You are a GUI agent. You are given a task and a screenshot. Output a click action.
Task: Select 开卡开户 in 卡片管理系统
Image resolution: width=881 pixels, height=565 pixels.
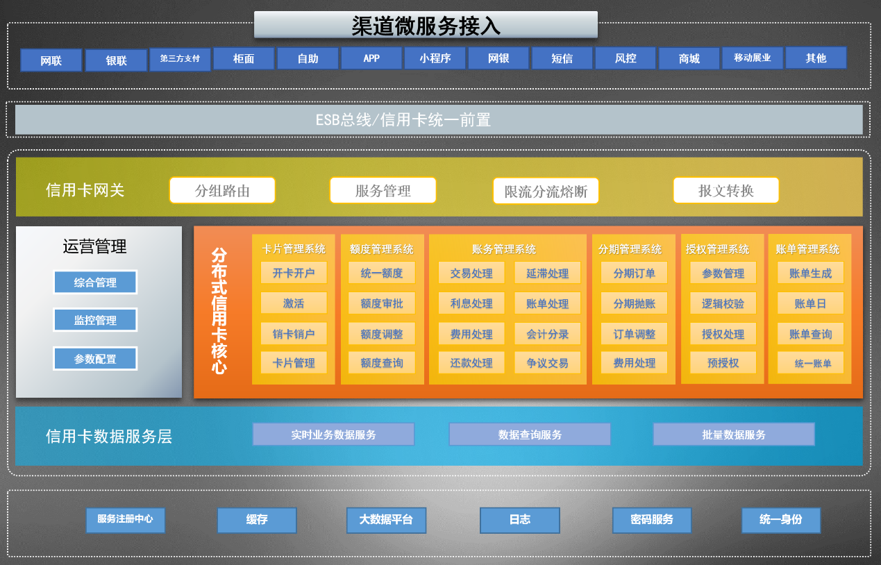(x=294, y=273)
